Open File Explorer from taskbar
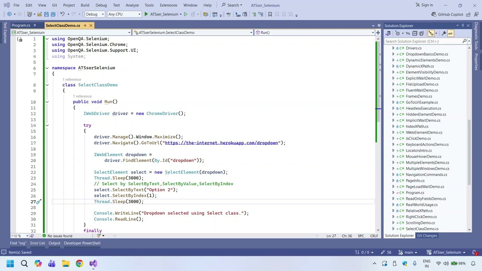The width and height of the screenshot is (482, 271). tap(66, 263)
